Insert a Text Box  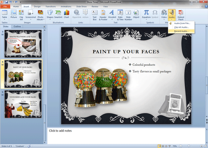pyautogui.click(x=94, y=15)
